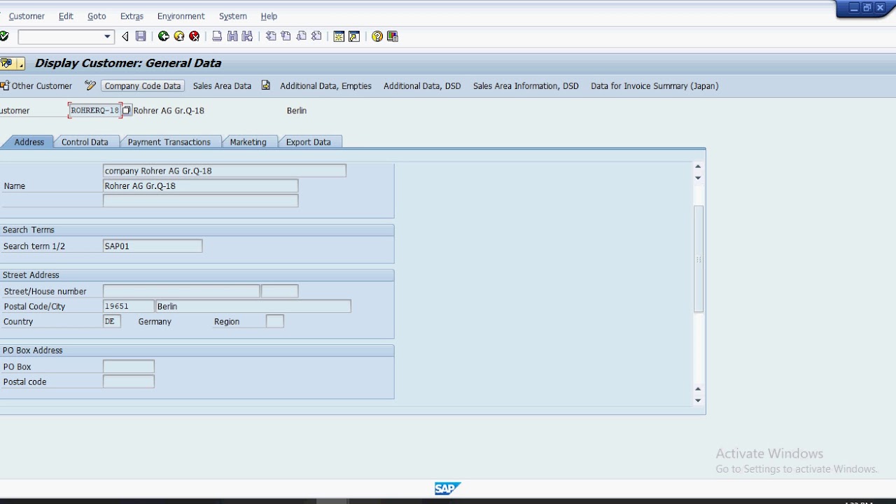Click the Sales Area Data button

[222, 86]
